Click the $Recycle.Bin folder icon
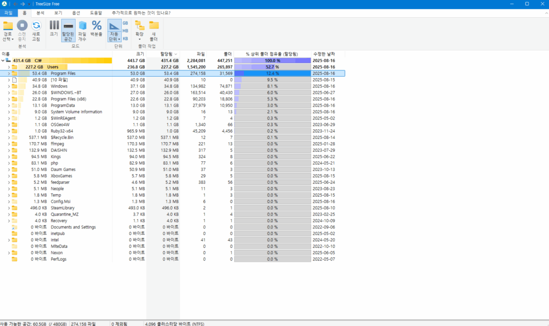Viewport: 549px width, 326px height. tap(14, 138)
